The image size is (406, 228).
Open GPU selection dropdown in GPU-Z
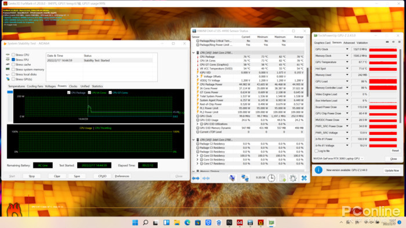338,159
